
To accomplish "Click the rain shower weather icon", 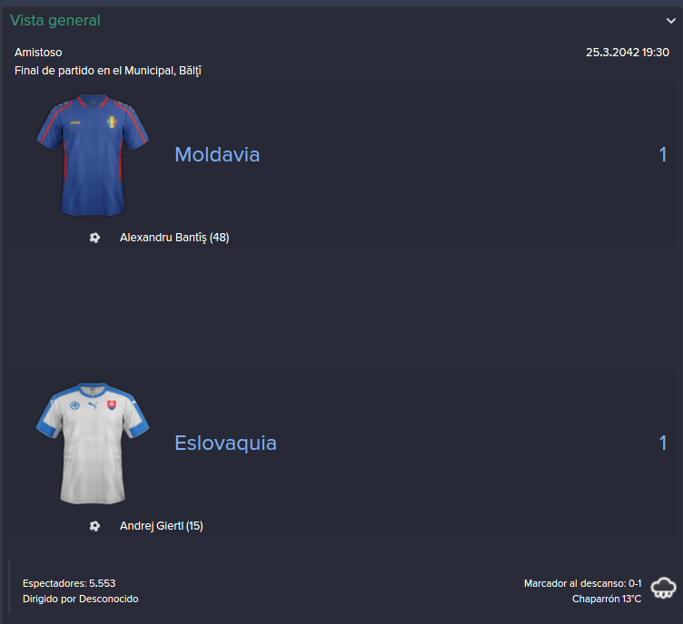I will coord(663,589).
